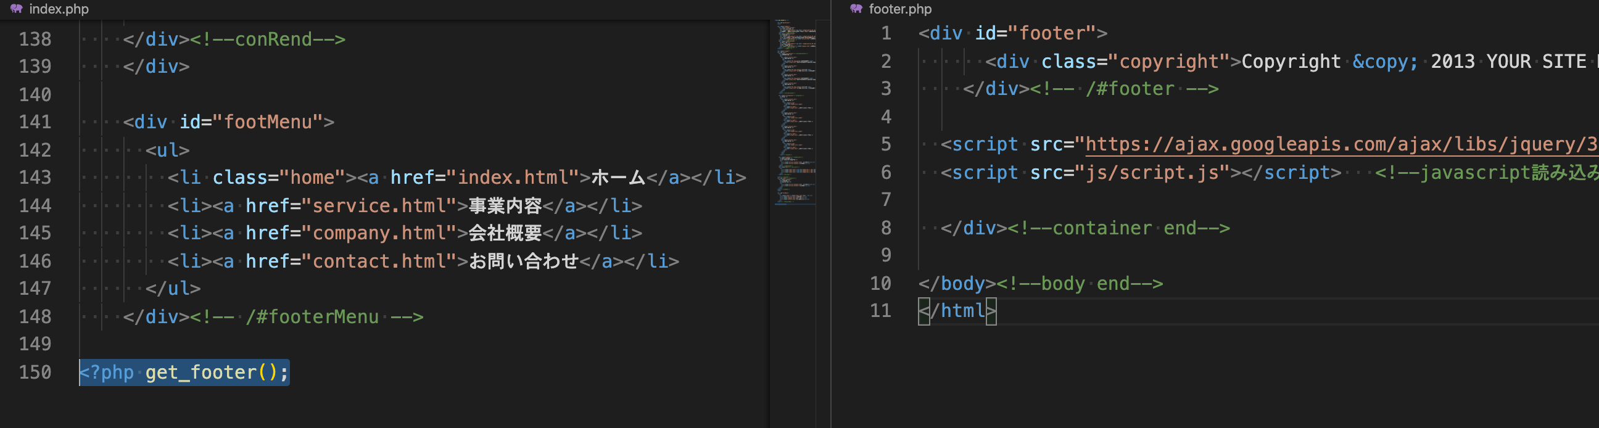Viewport: 1599px width, 428px height.
Task: Click the closing ul tag on line 147
Action: (173, 289)
